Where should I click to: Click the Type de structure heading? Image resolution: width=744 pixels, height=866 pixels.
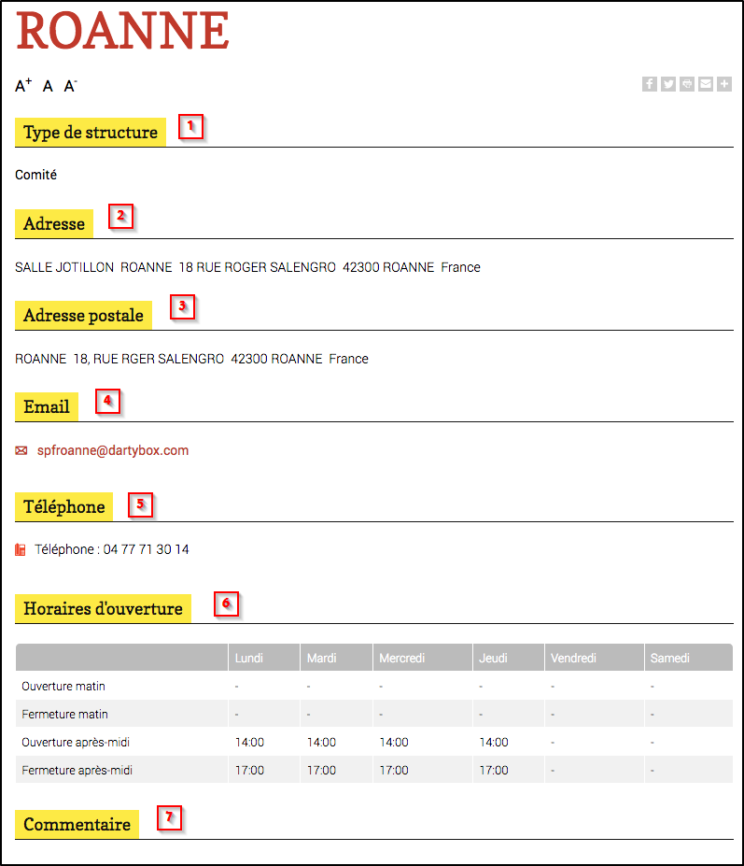[x=91, y=133]
